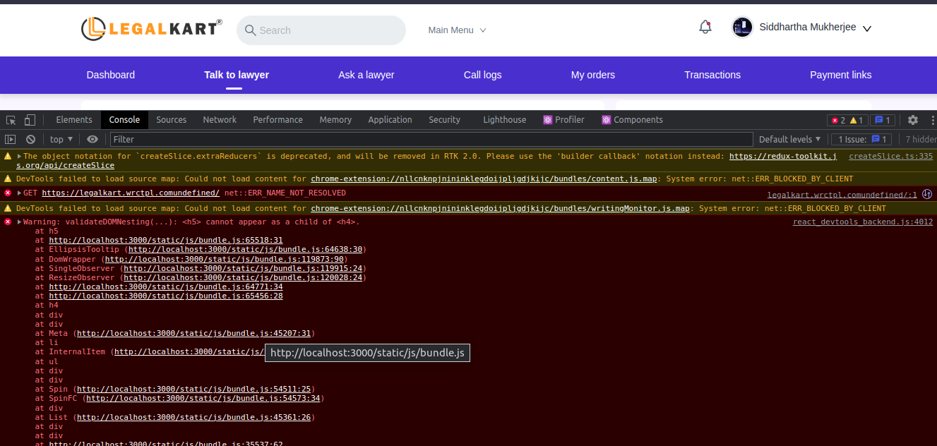
Task: Click the 1 Issue button
Action: [x=861, y=140]
